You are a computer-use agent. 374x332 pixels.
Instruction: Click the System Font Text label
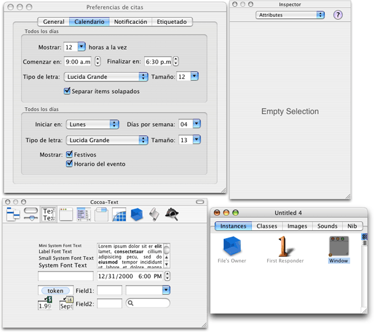tap(63, 265)
